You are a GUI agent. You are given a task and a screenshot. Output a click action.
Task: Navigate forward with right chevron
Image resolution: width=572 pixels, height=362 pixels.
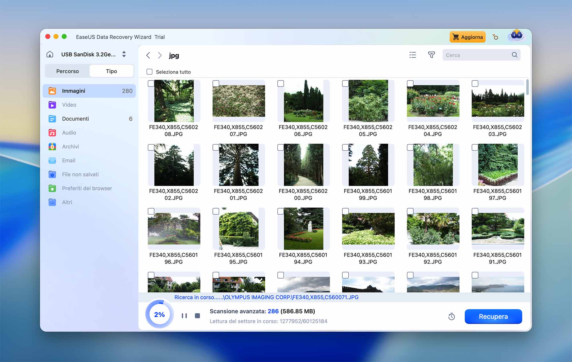(160, 55)
